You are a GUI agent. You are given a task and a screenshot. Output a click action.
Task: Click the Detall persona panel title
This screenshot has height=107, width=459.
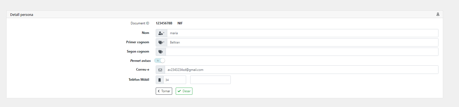click(x=22, y=15)
